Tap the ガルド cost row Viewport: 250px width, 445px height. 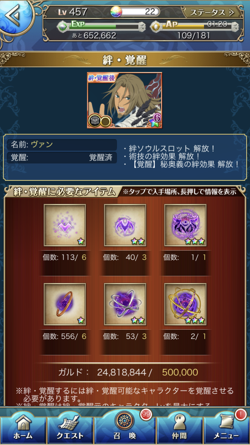128,372
